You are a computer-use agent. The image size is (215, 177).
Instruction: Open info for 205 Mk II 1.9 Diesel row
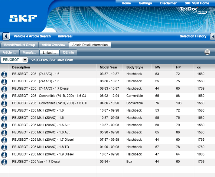pyautogui.click(x=4, y=155)
